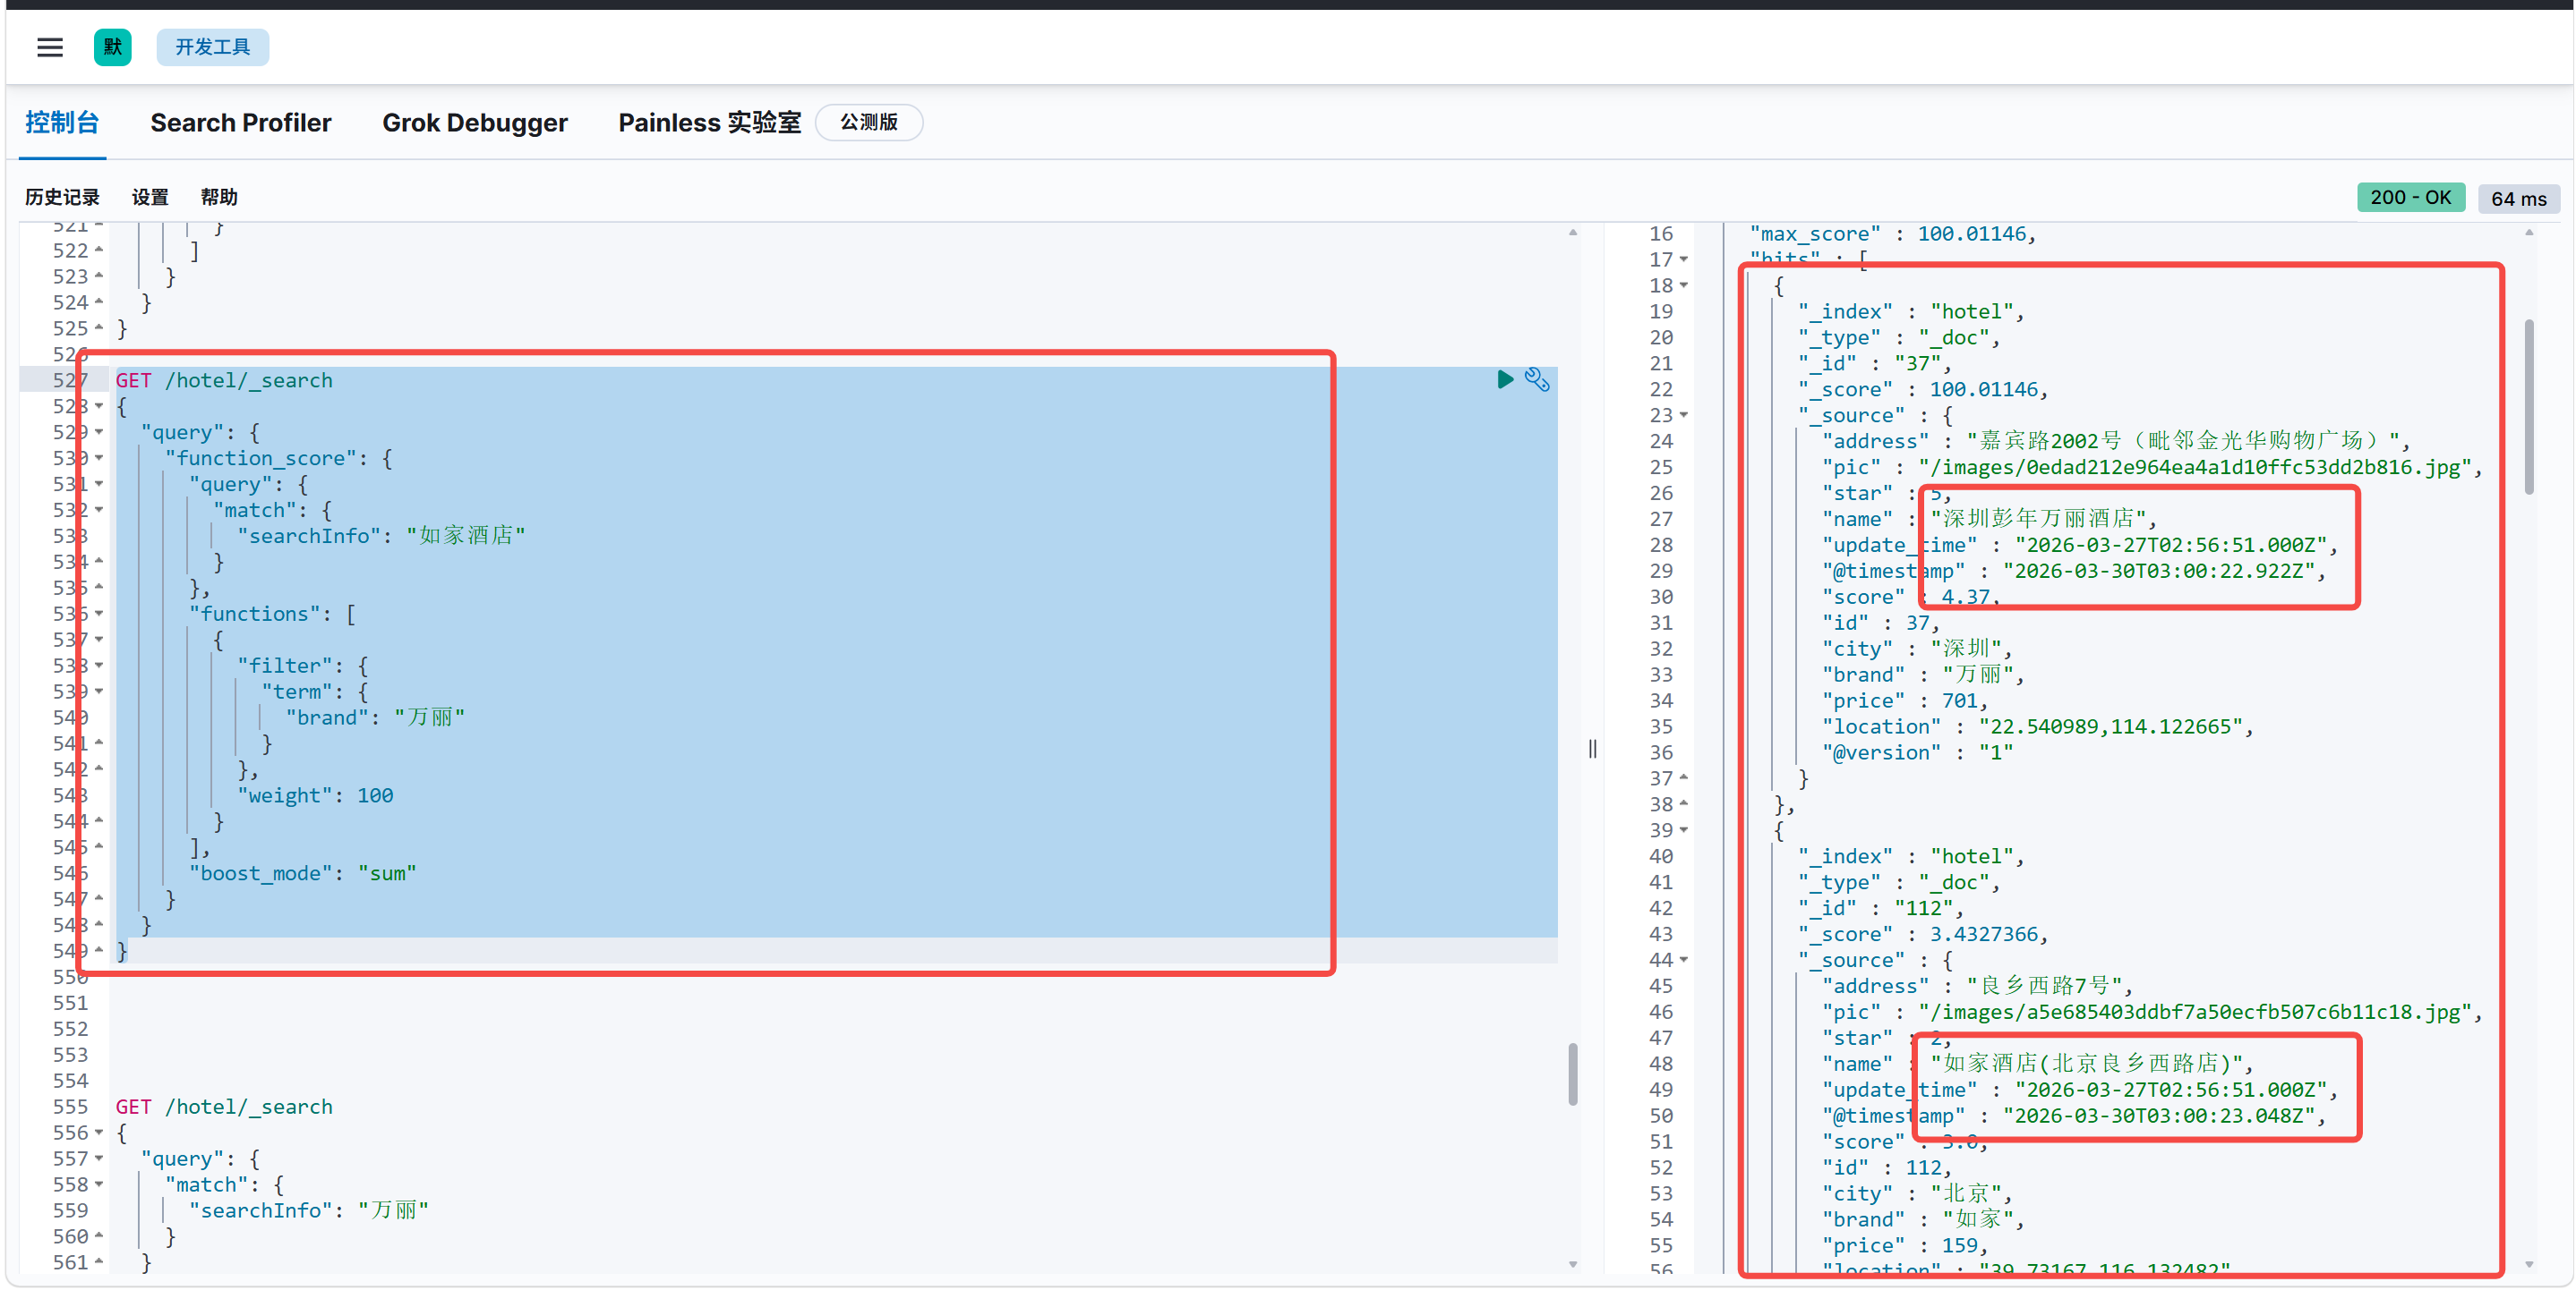2576x1290 pixels.
Task: Click the response pane vertical scrollbar
Action: 2529,408
